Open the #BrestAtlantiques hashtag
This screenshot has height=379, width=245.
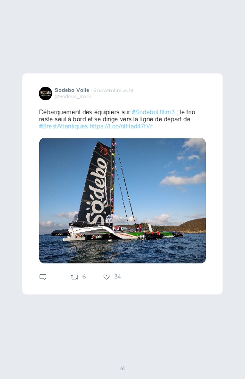(63, 126)
